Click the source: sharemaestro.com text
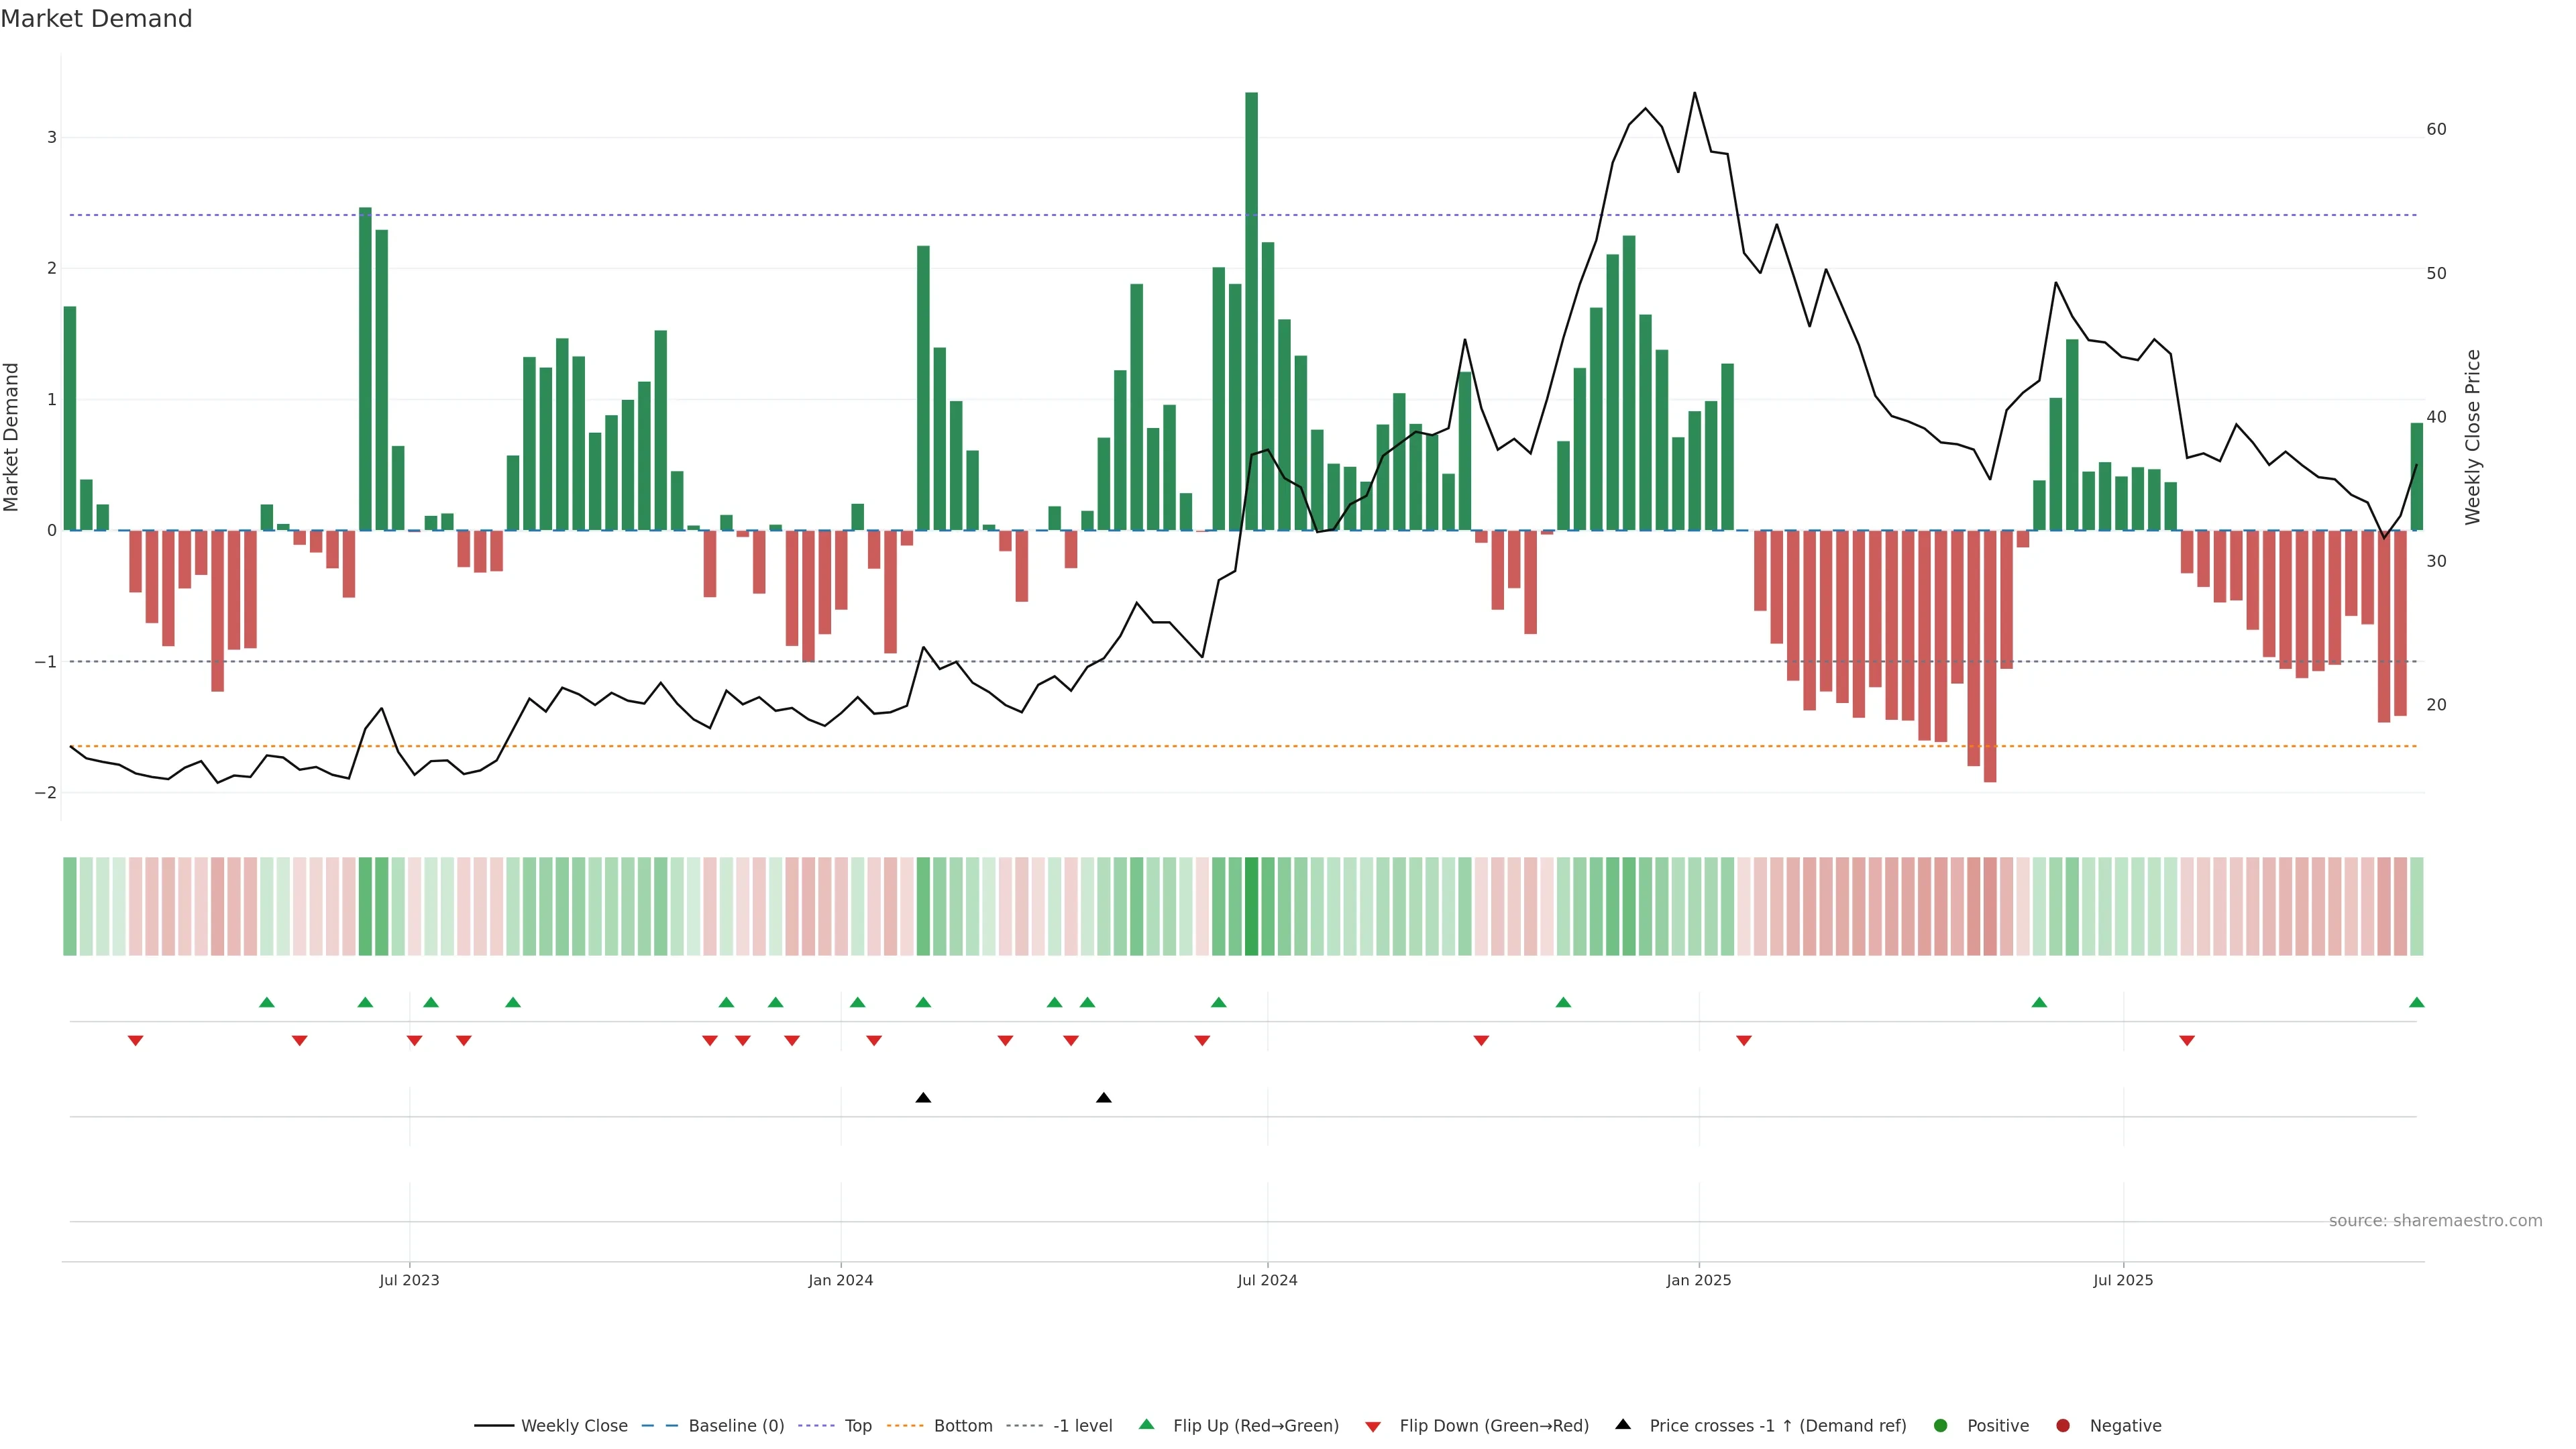 click(2435, 1221)
